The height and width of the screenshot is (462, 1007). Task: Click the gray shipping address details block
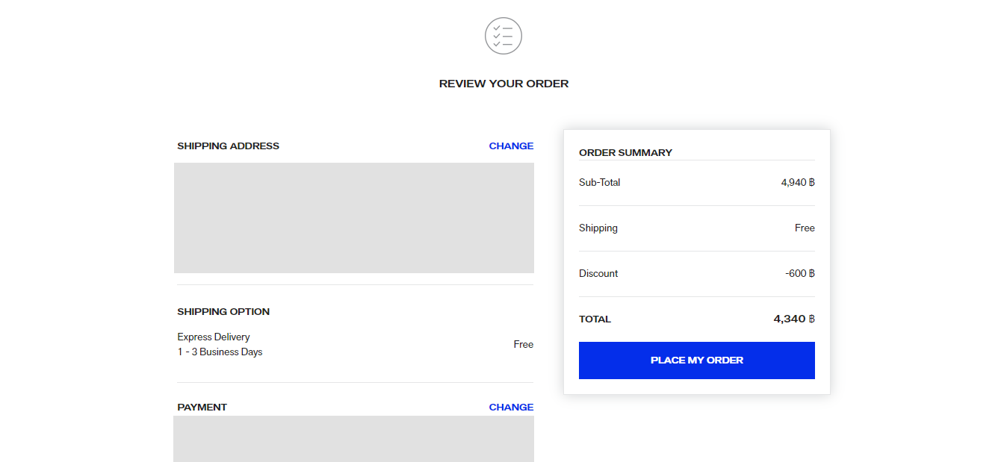pyautogui.click(x=354, y=218)
